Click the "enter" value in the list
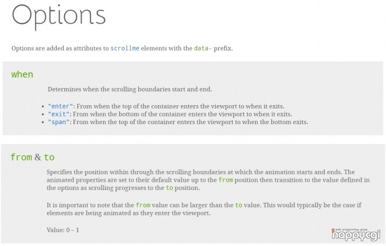The height and width of the screenshot is (246, 386). pos(60,106)
